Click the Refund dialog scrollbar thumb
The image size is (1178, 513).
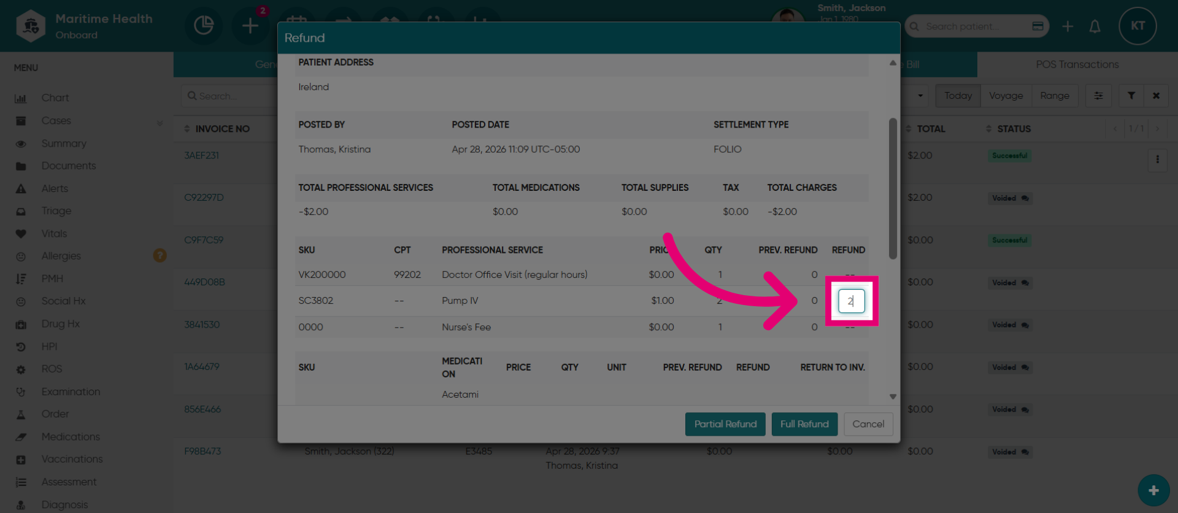click(893, 188)
